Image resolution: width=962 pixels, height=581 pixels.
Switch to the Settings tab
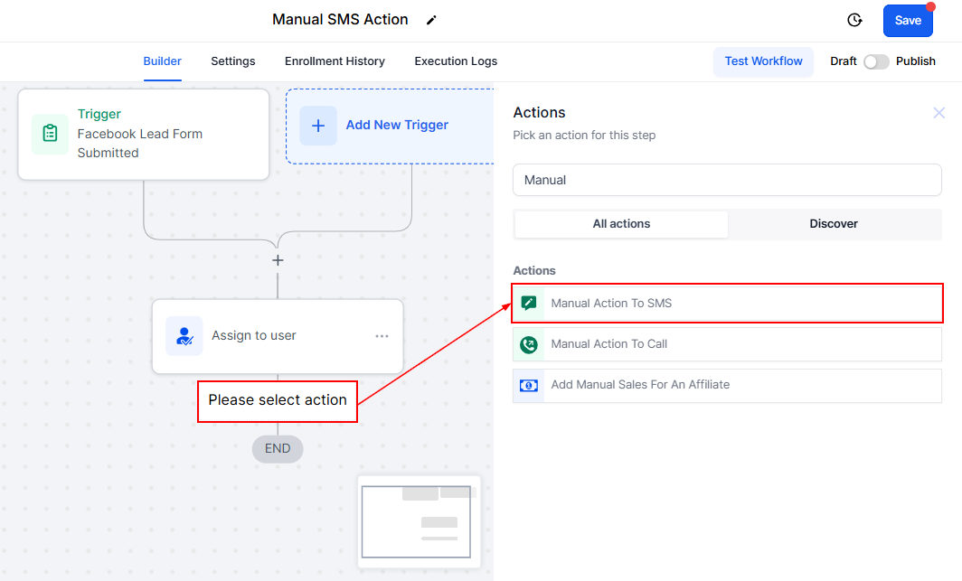tap(233, 61)
